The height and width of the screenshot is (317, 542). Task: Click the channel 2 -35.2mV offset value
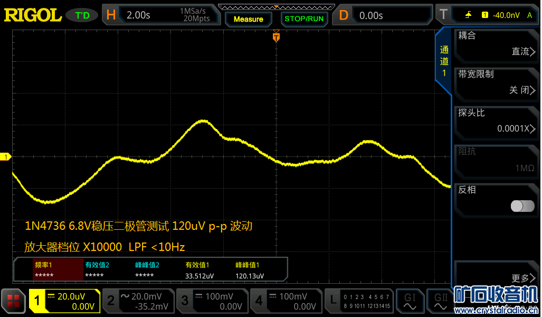coord(151,306)
